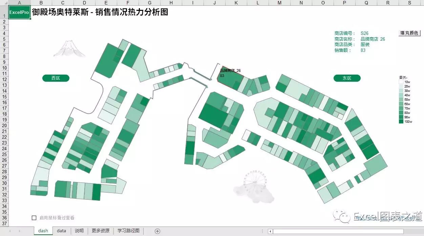Screen dimensions: 424x236
Task: Click the 填充颜色 button
Action: pyautogui.click(x=409, y=33)
